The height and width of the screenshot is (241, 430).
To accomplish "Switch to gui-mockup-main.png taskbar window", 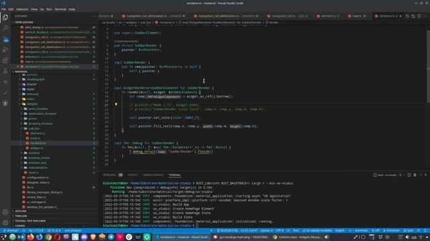I will [241, 237].
